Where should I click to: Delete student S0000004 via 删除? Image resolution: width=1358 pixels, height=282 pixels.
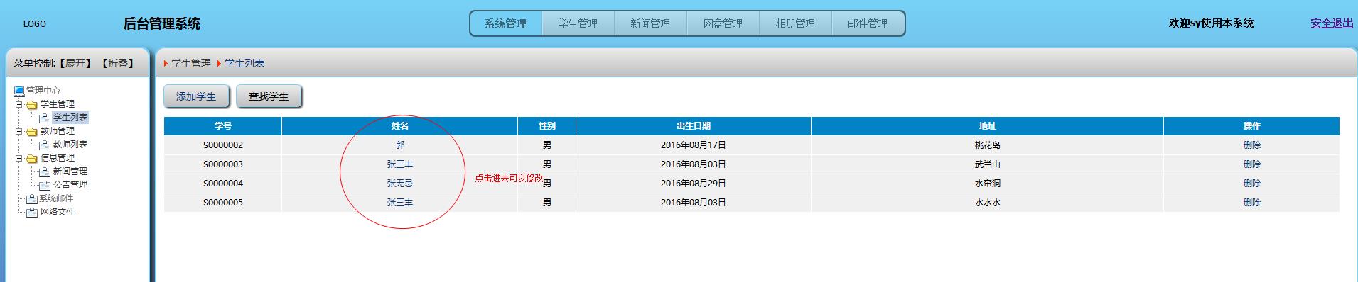pos(1252,183)
